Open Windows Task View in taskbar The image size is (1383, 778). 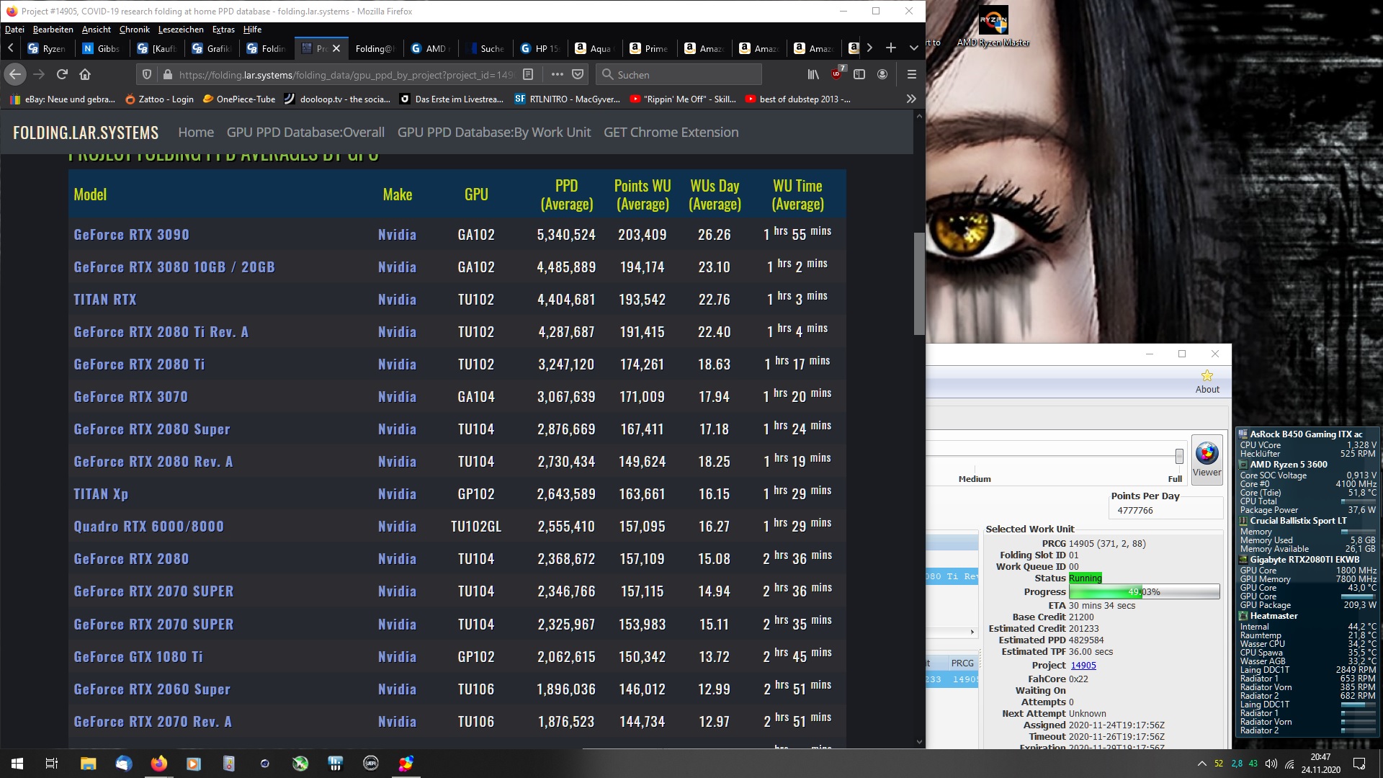coord(52,764)
